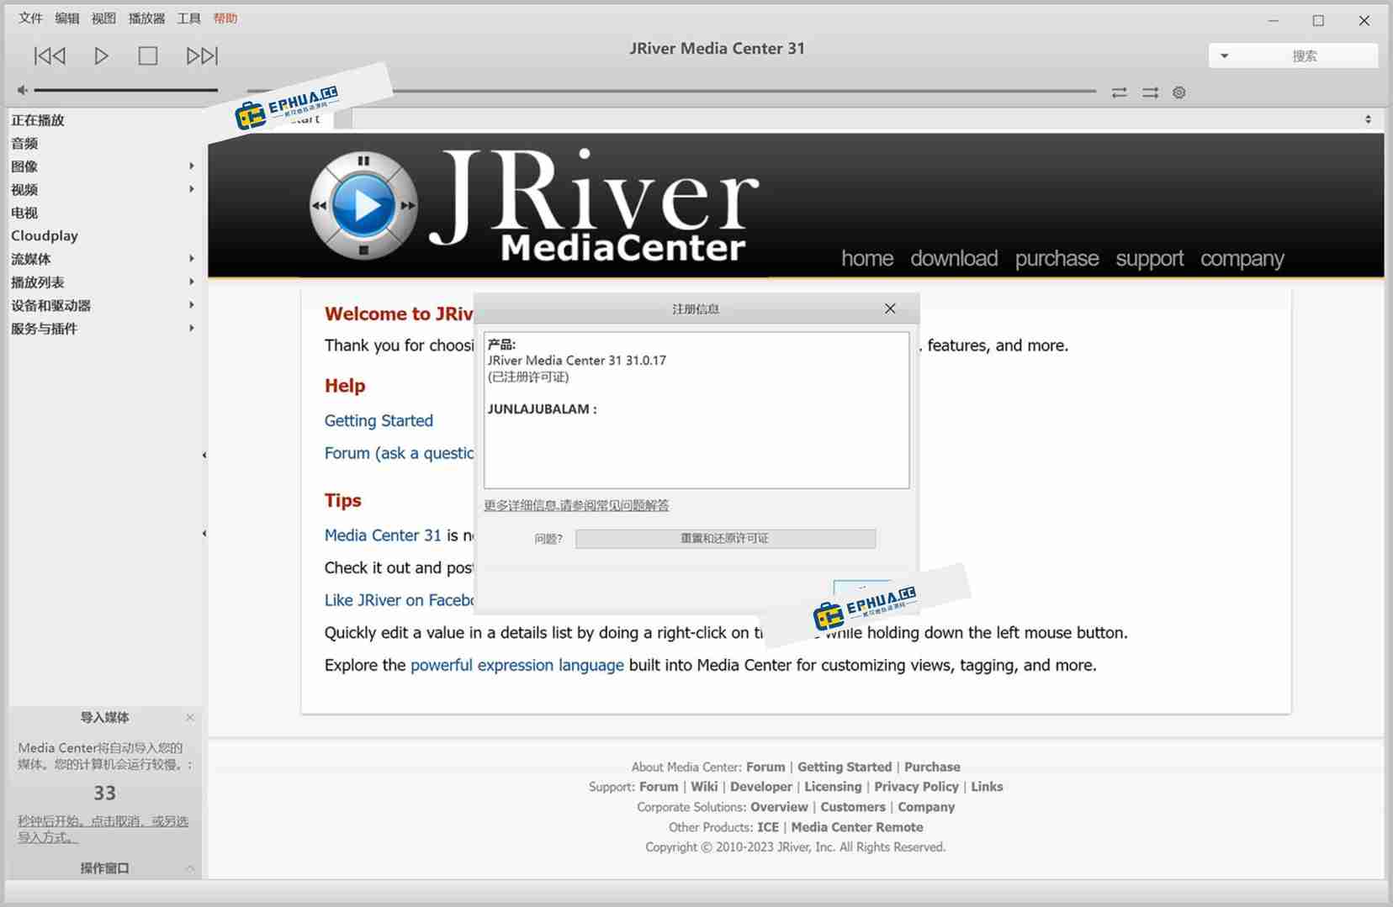Open the DSP settings gear icon
Screen dimensions: 1393x907
(x=1179, y=92)
